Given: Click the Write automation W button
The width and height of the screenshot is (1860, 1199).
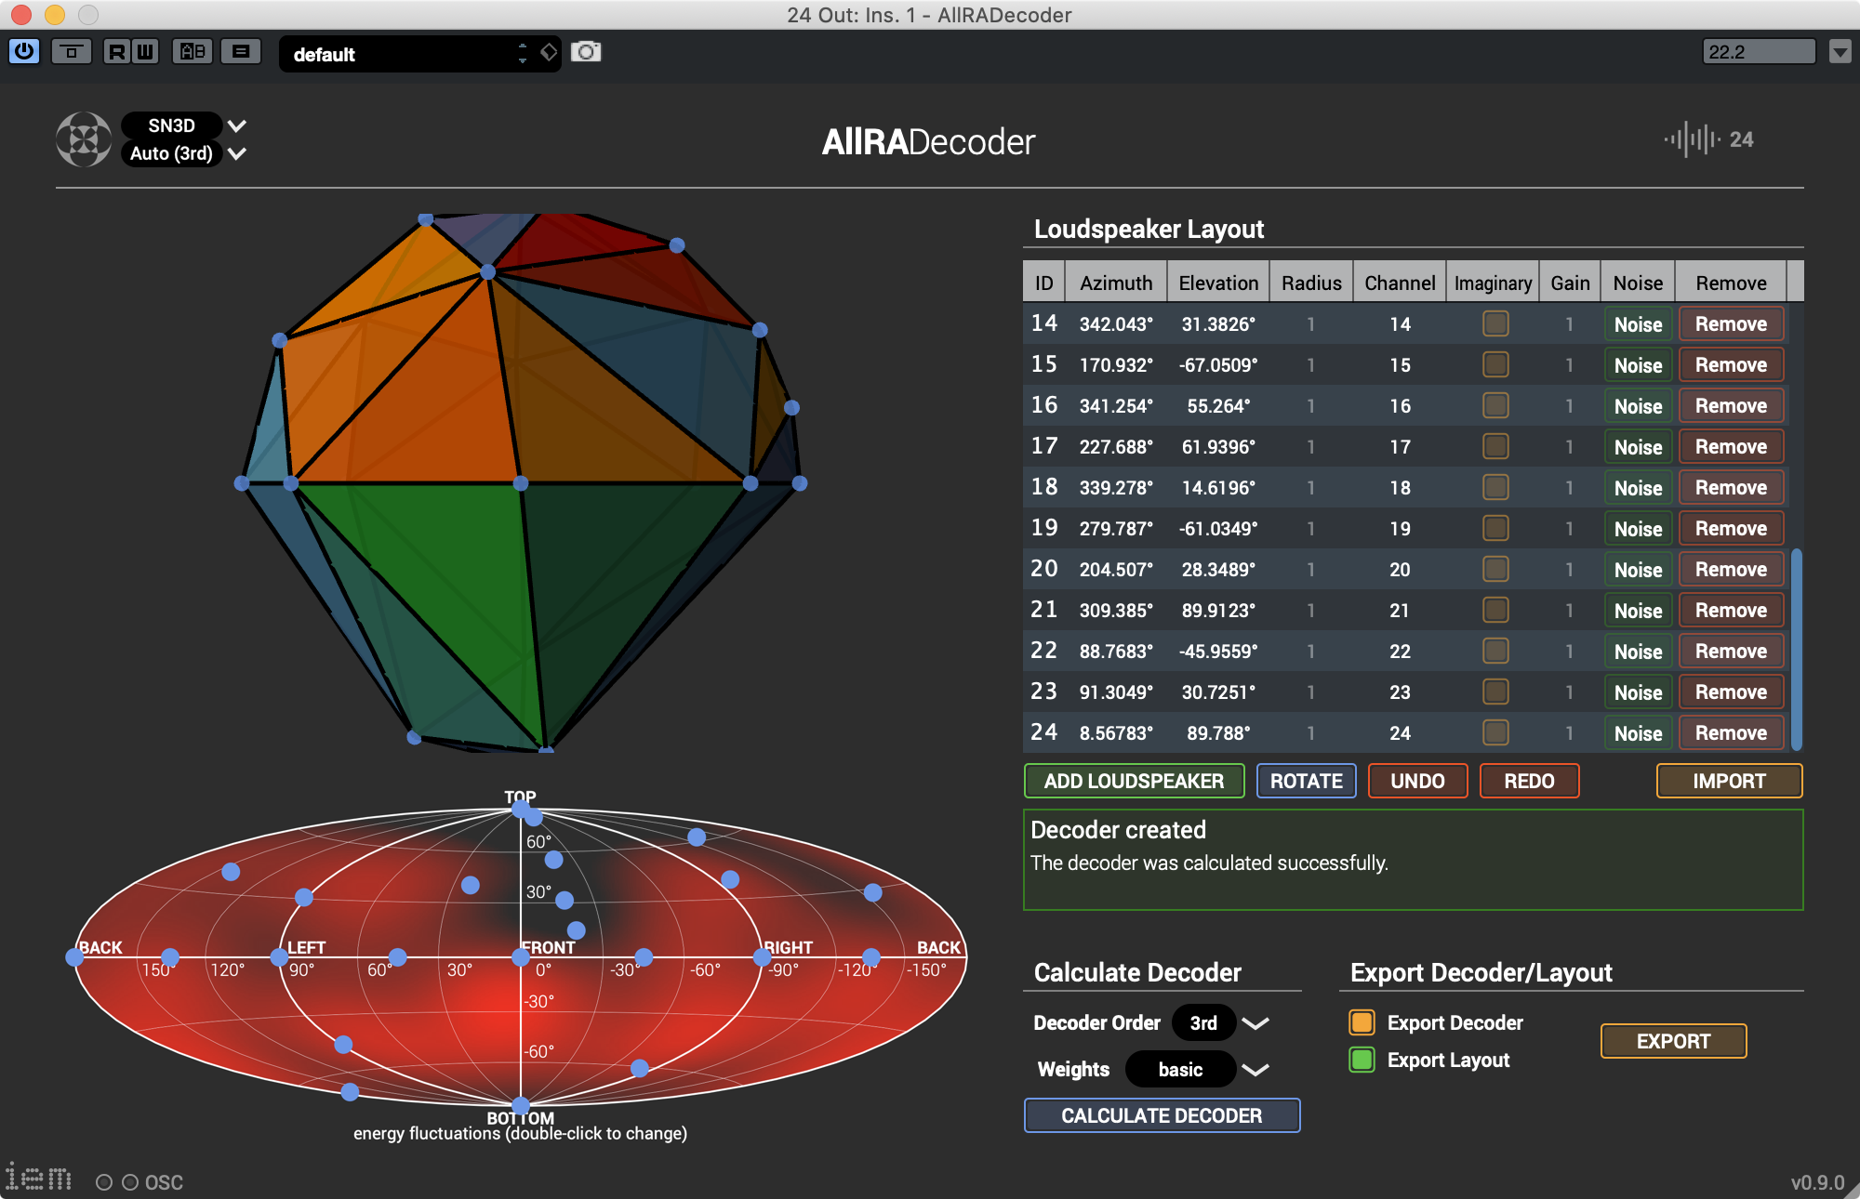Looking at the screenshot, I should pos(145,51).
